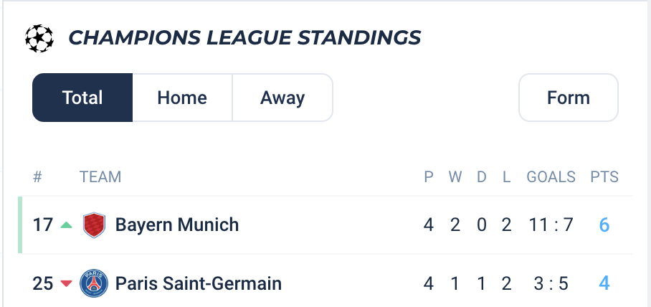Sort by the GOALS column header
This screenshot has height=307, width=651.
(551, 177)
